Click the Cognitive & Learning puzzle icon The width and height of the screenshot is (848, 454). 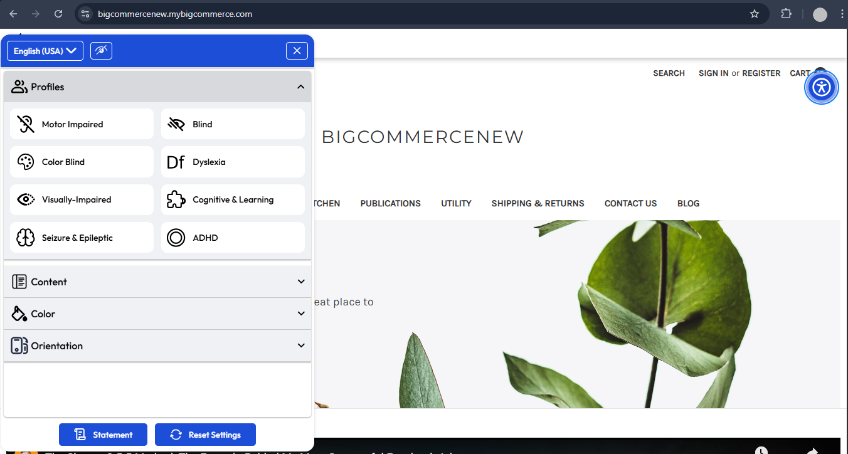pos(176,199)
